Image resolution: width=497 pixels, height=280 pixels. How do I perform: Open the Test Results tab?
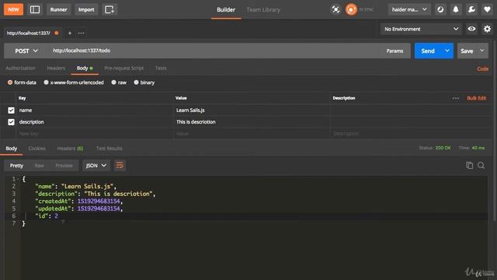[x=109, y=149]
